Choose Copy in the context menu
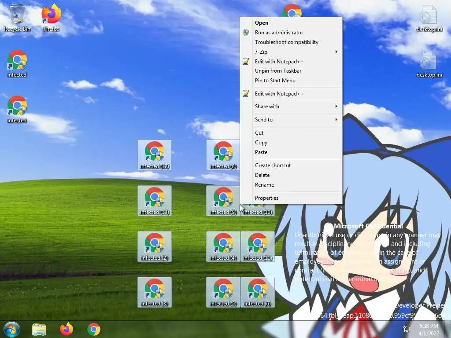451x338 pixels. (x=291, y=143)
